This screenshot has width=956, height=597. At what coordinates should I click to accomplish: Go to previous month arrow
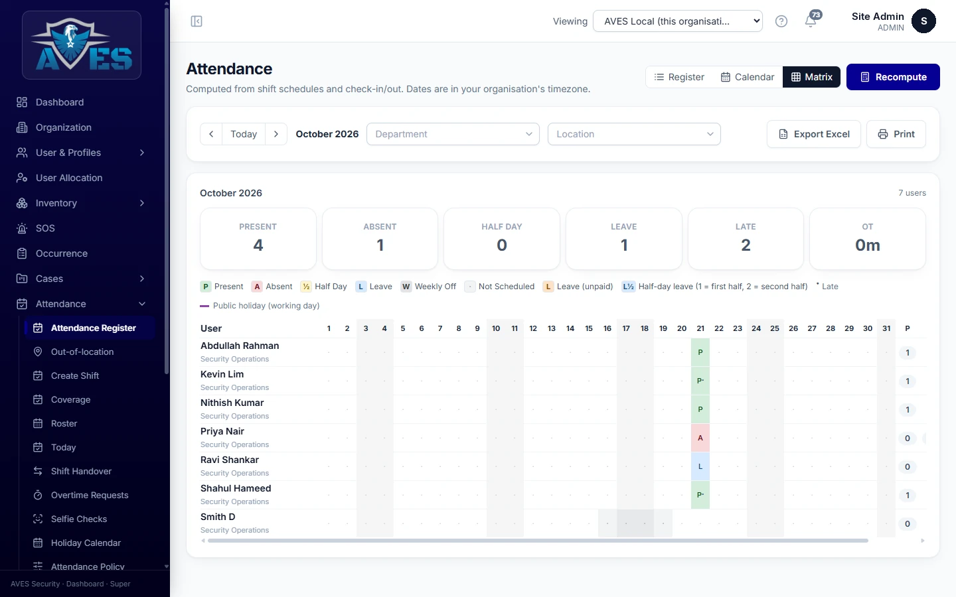211,134
